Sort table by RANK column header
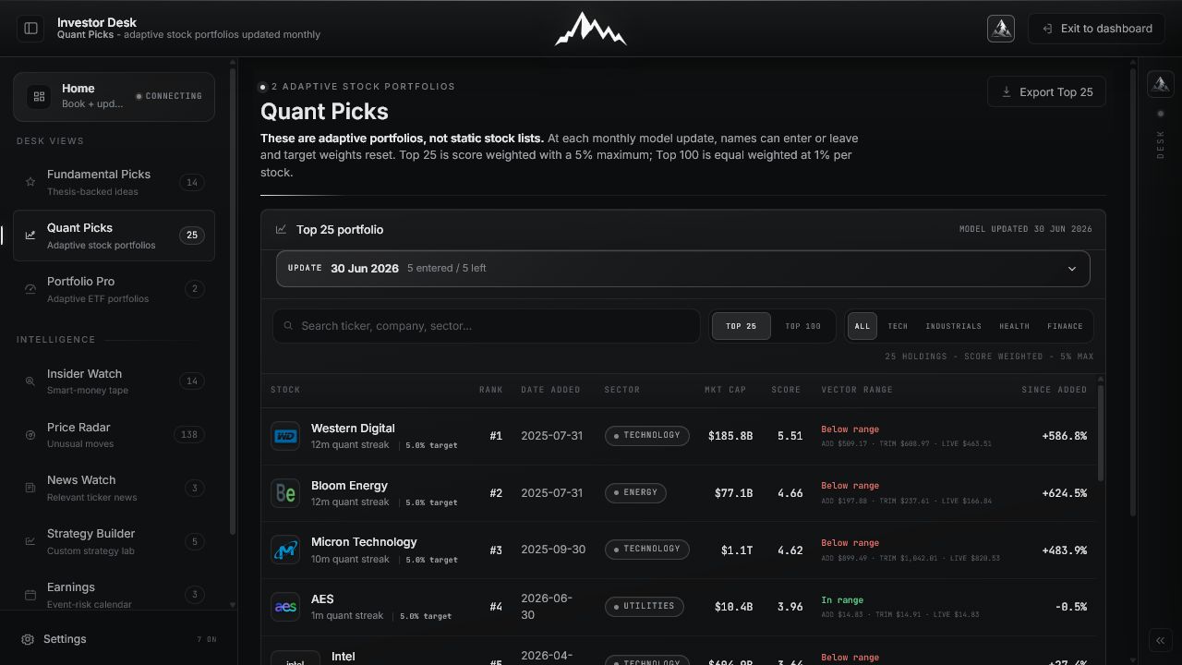Viewport: 1182px width, 665px height. click(491, 390)
